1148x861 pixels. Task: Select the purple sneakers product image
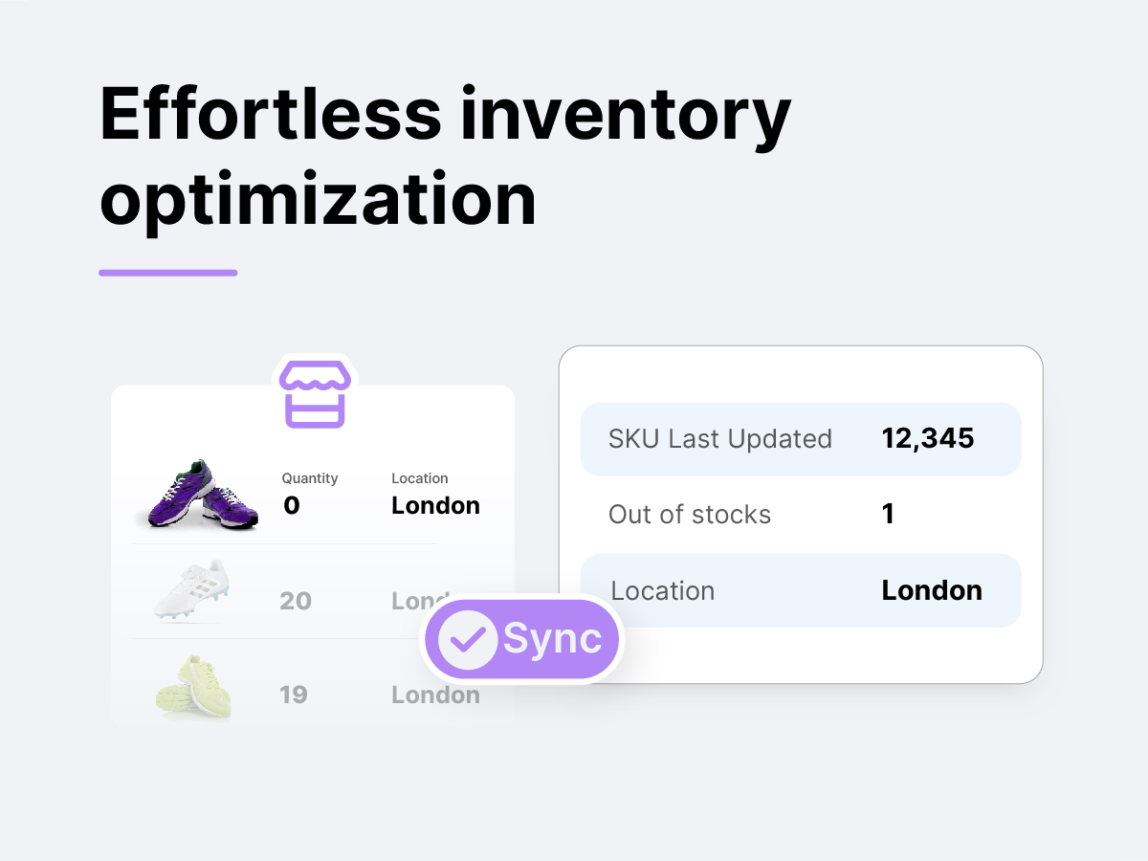(197, 494)
